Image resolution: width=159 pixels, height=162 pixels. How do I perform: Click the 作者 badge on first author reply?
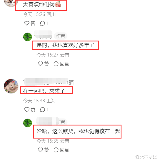(61, 36)
